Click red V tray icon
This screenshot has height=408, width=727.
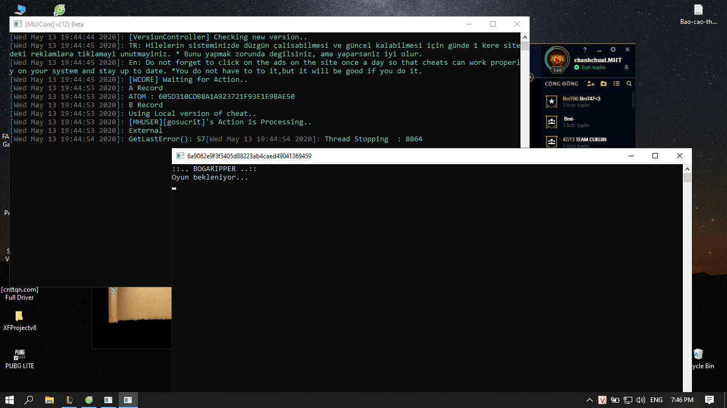602,400
